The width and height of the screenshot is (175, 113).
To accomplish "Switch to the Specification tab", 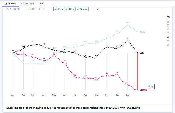I will pos(27,4).
